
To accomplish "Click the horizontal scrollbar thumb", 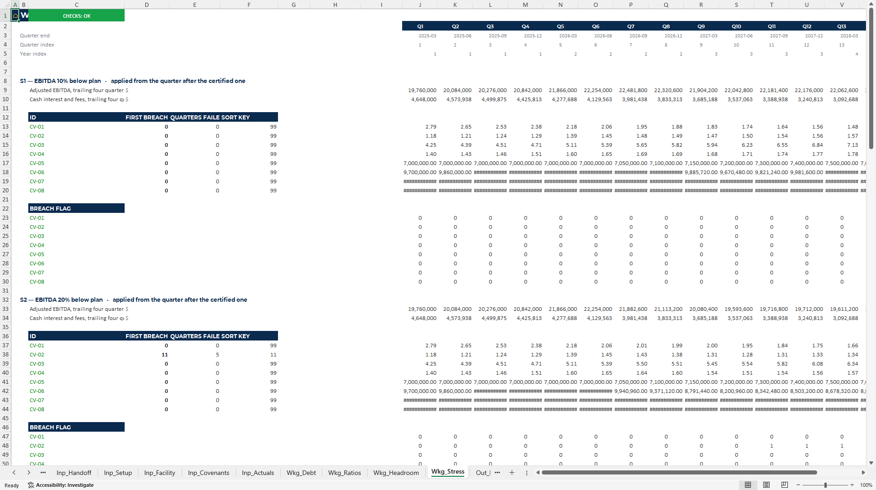I will (679, 473).
